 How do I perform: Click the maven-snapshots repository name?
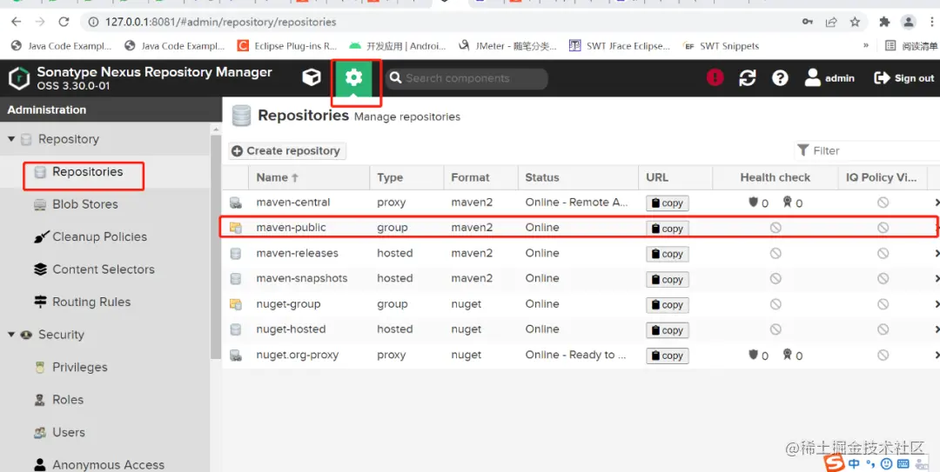coord(301,278)
